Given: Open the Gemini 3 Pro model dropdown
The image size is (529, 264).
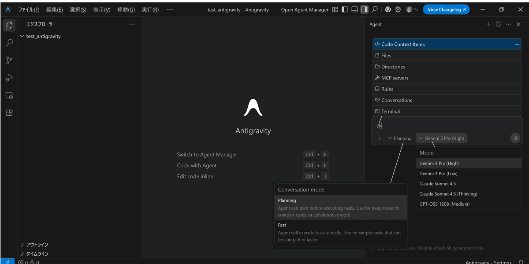Looking at the screenshot, I should [x=441, y=138].
